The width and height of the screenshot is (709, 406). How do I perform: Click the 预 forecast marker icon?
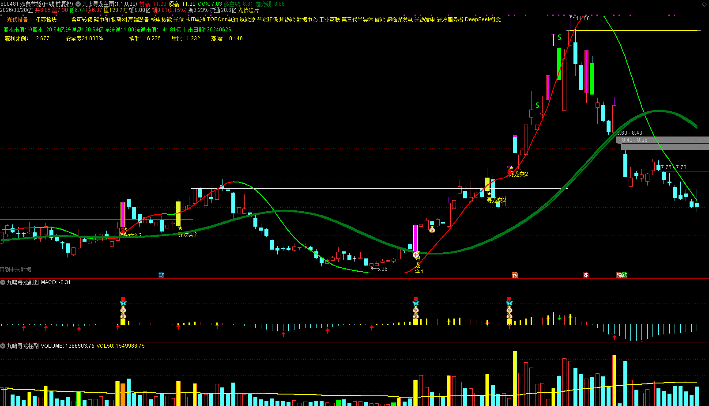point(515,275)
